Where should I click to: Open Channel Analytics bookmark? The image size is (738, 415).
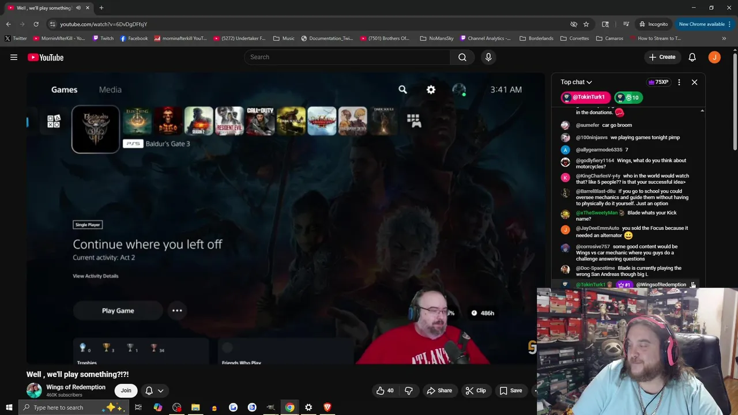pyautogui.click(x=485, y=39)
